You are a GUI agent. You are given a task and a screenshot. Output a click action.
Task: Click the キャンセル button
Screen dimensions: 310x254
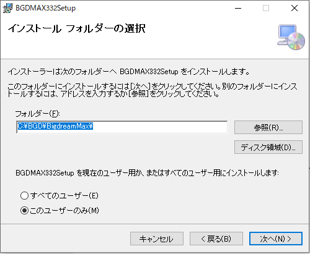[157, 239]
